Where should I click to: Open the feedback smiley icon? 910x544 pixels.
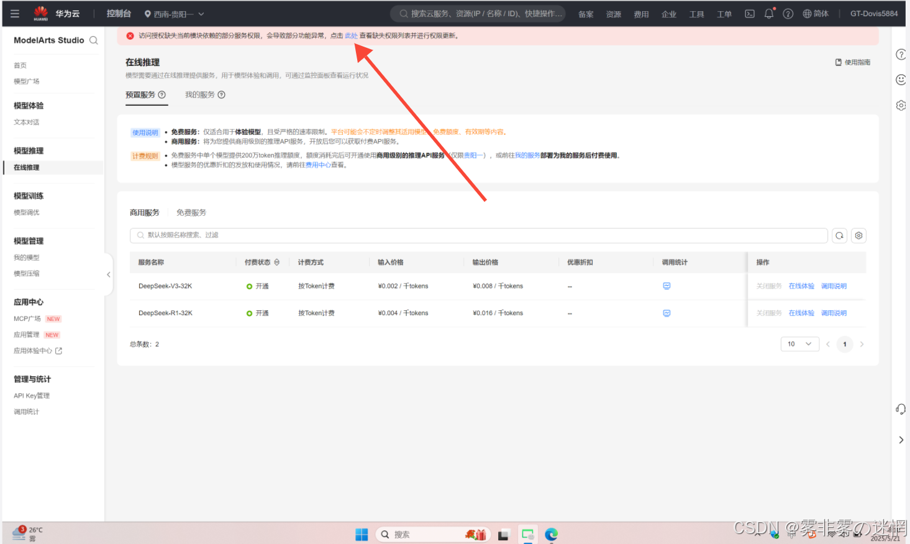[901, 80]
